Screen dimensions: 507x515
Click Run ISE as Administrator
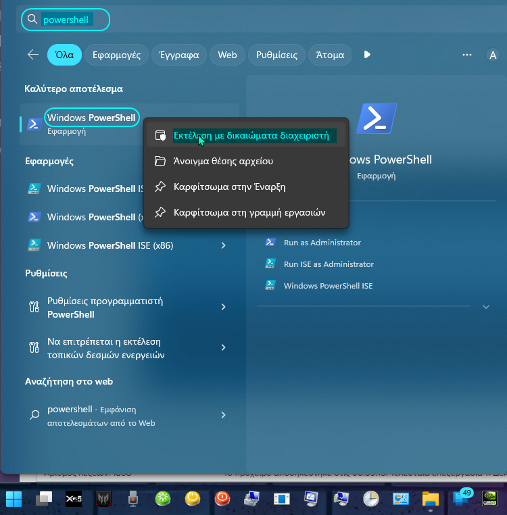pyautogui.click(x=329, y=264)
